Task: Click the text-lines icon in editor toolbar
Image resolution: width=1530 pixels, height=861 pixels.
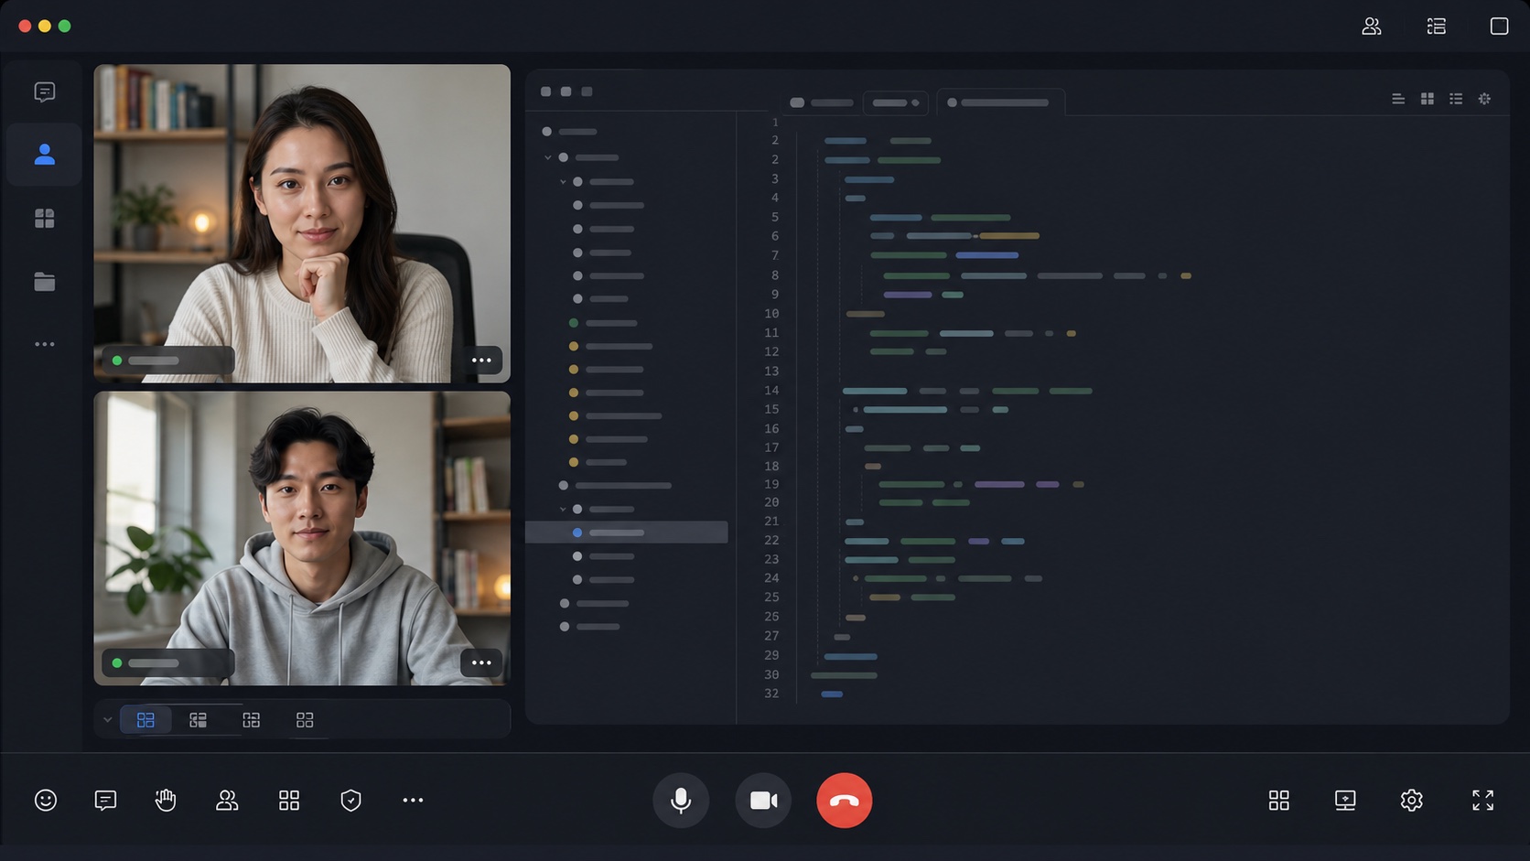Action: [x=1398, y=99]
